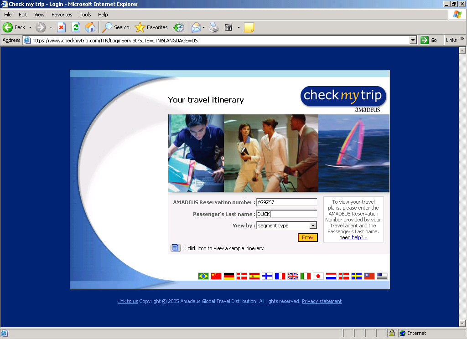The image size is (467, 339).
Task: Go back using the Back arrow button
Action: 14,27
